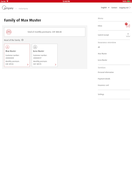Open Lena Muster card arrow
Screen dimensions: 132x176
coord(56,65)
